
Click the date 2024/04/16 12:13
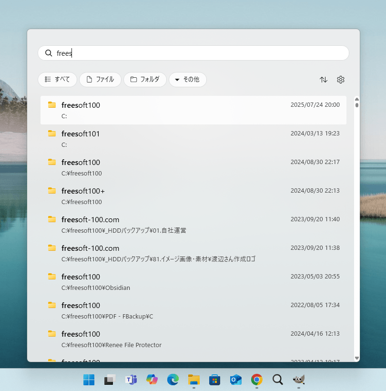tap(315, 334)
